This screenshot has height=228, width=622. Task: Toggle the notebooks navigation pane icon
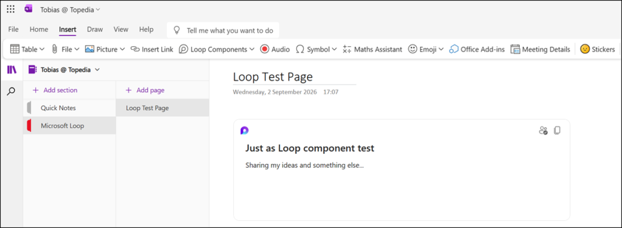(x=12, y=70)
